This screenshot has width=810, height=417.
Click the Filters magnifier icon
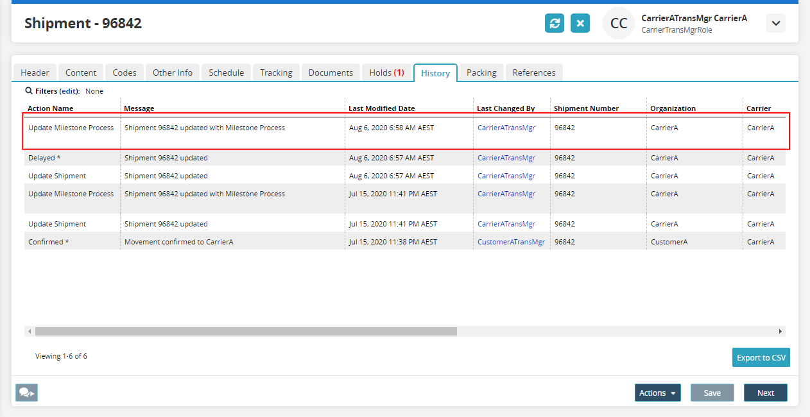[29, 91]
